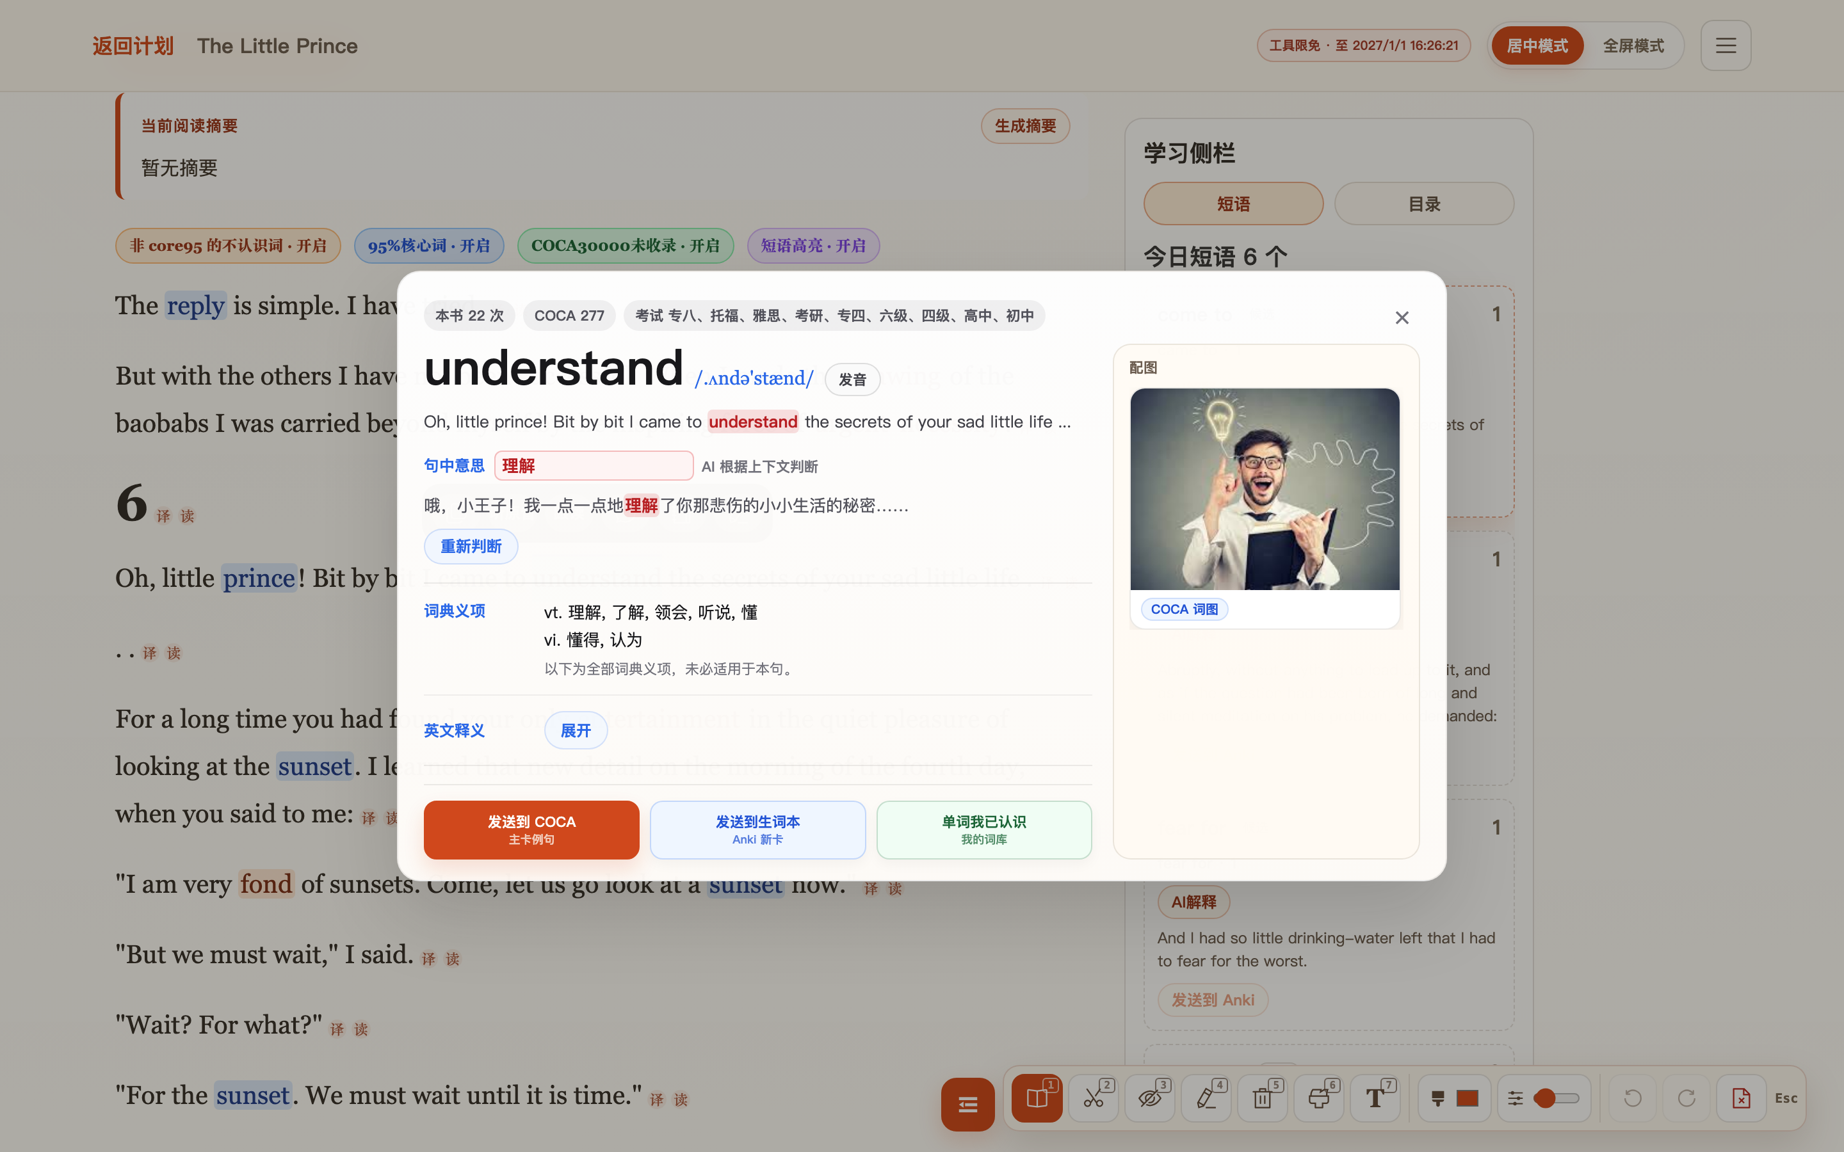Open the 短语 sidebar tab
The width and height of the screenshot is (1844, 1152).
(1233, 204)
